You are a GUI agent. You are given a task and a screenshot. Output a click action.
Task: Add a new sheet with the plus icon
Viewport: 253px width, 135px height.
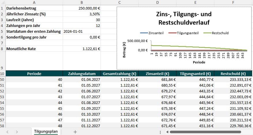(x=75, y=132)
